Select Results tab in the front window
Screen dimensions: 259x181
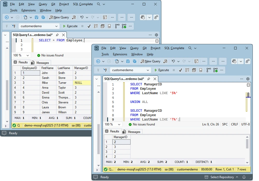click(112, 131)
